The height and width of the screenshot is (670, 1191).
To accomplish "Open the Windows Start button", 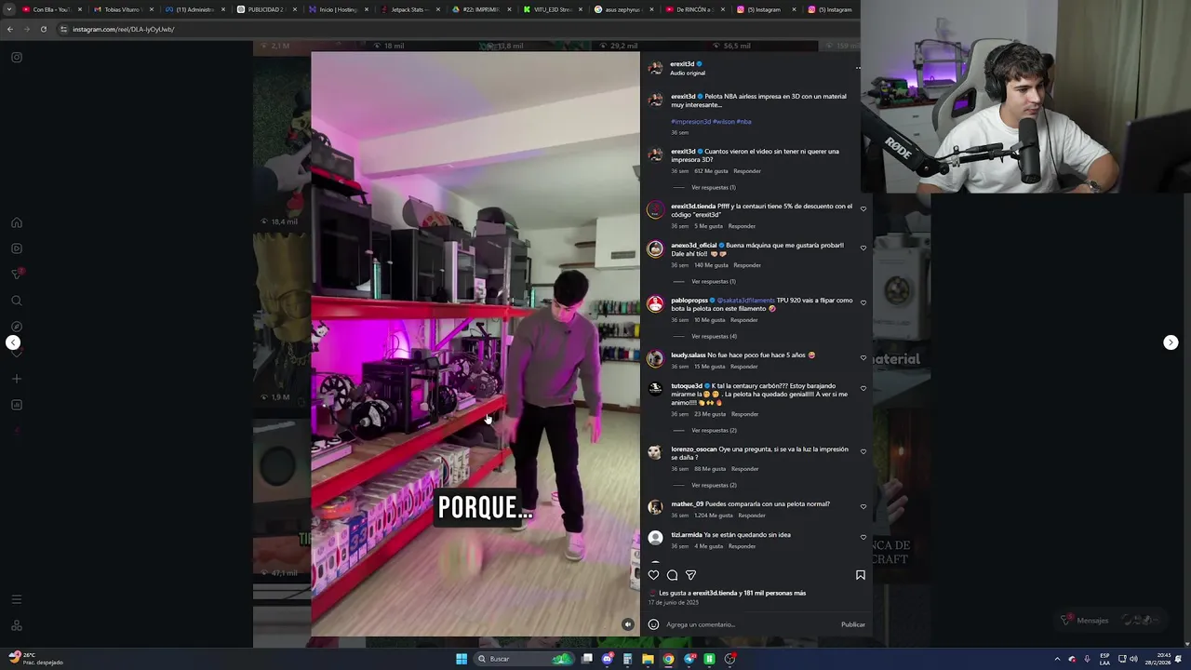I will (462, 659).
